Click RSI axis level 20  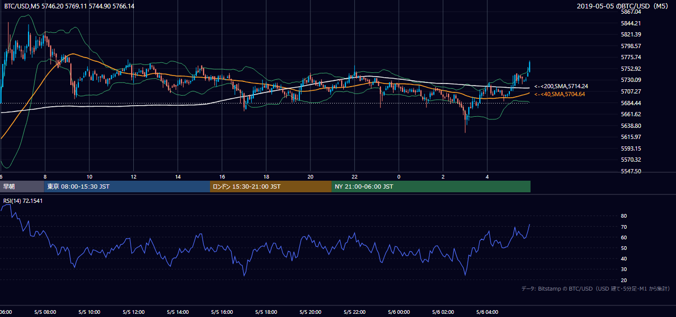click(x=624, y=280)
